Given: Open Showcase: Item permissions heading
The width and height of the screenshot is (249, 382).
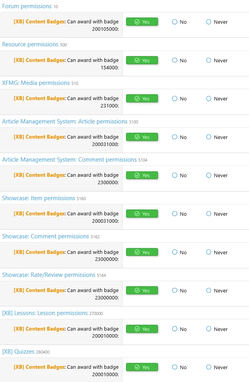Looking at the screenshot, I should 39,198.
